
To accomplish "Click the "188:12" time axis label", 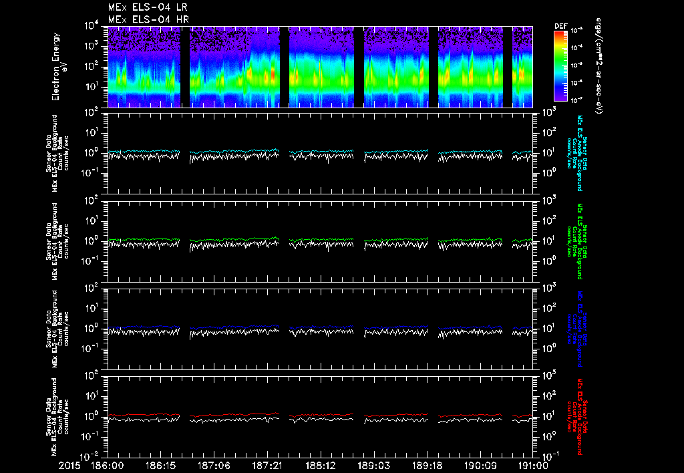I will [x=320, y=466].
